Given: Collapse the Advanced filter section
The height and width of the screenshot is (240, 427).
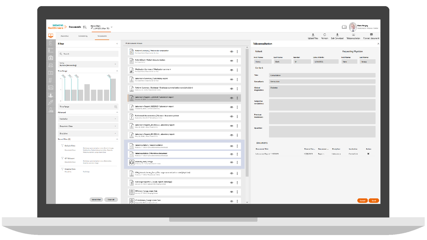Looking at the screenshot, I should (117, 112).
